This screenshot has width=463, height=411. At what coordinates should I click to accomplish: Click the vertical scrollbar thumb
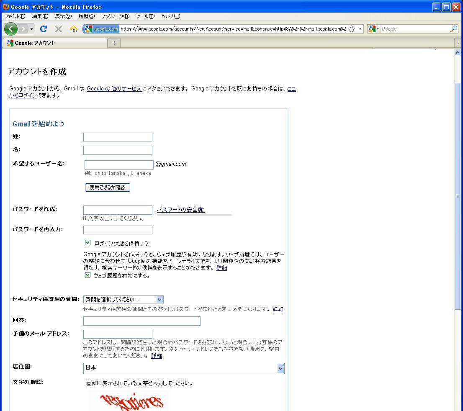(458, 196)
